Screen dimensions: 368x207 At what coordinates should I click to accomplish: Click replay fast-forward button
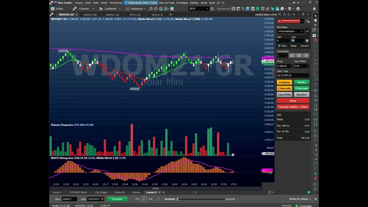[151, 199]
